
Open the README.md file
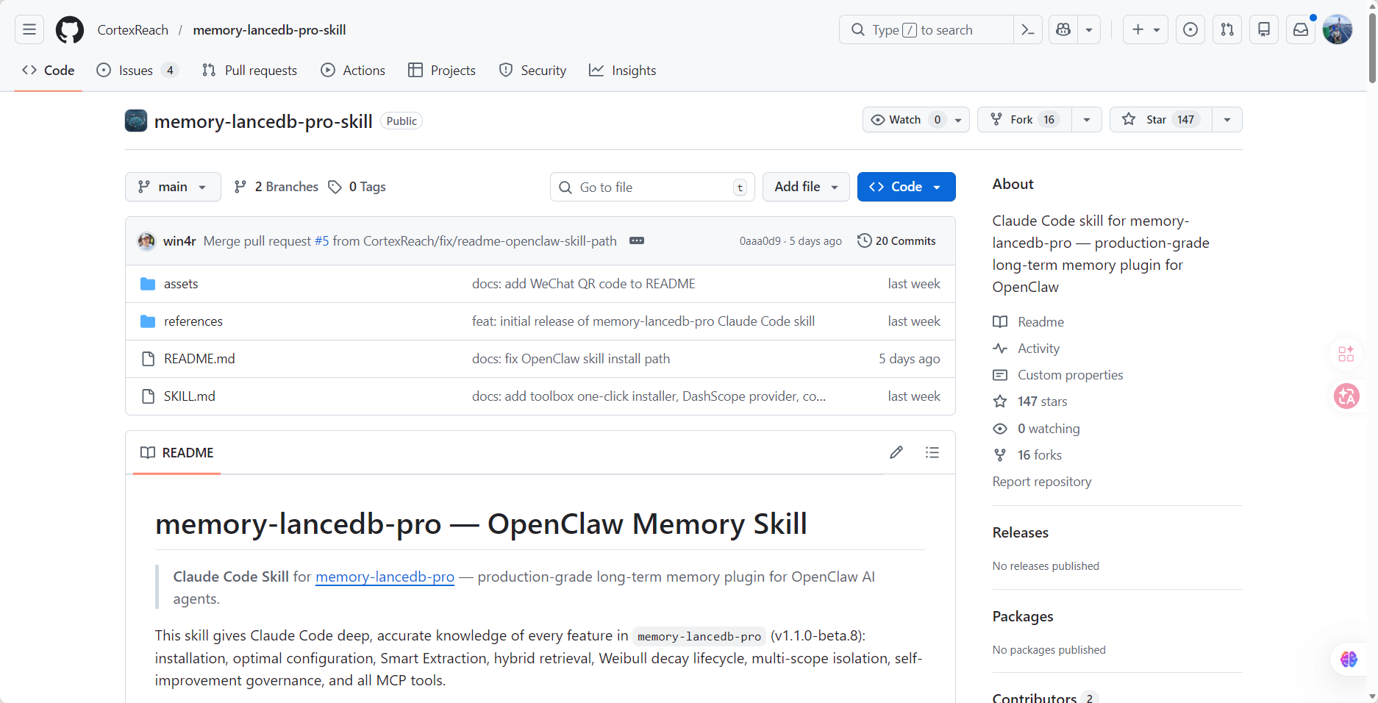click(199, 359)
